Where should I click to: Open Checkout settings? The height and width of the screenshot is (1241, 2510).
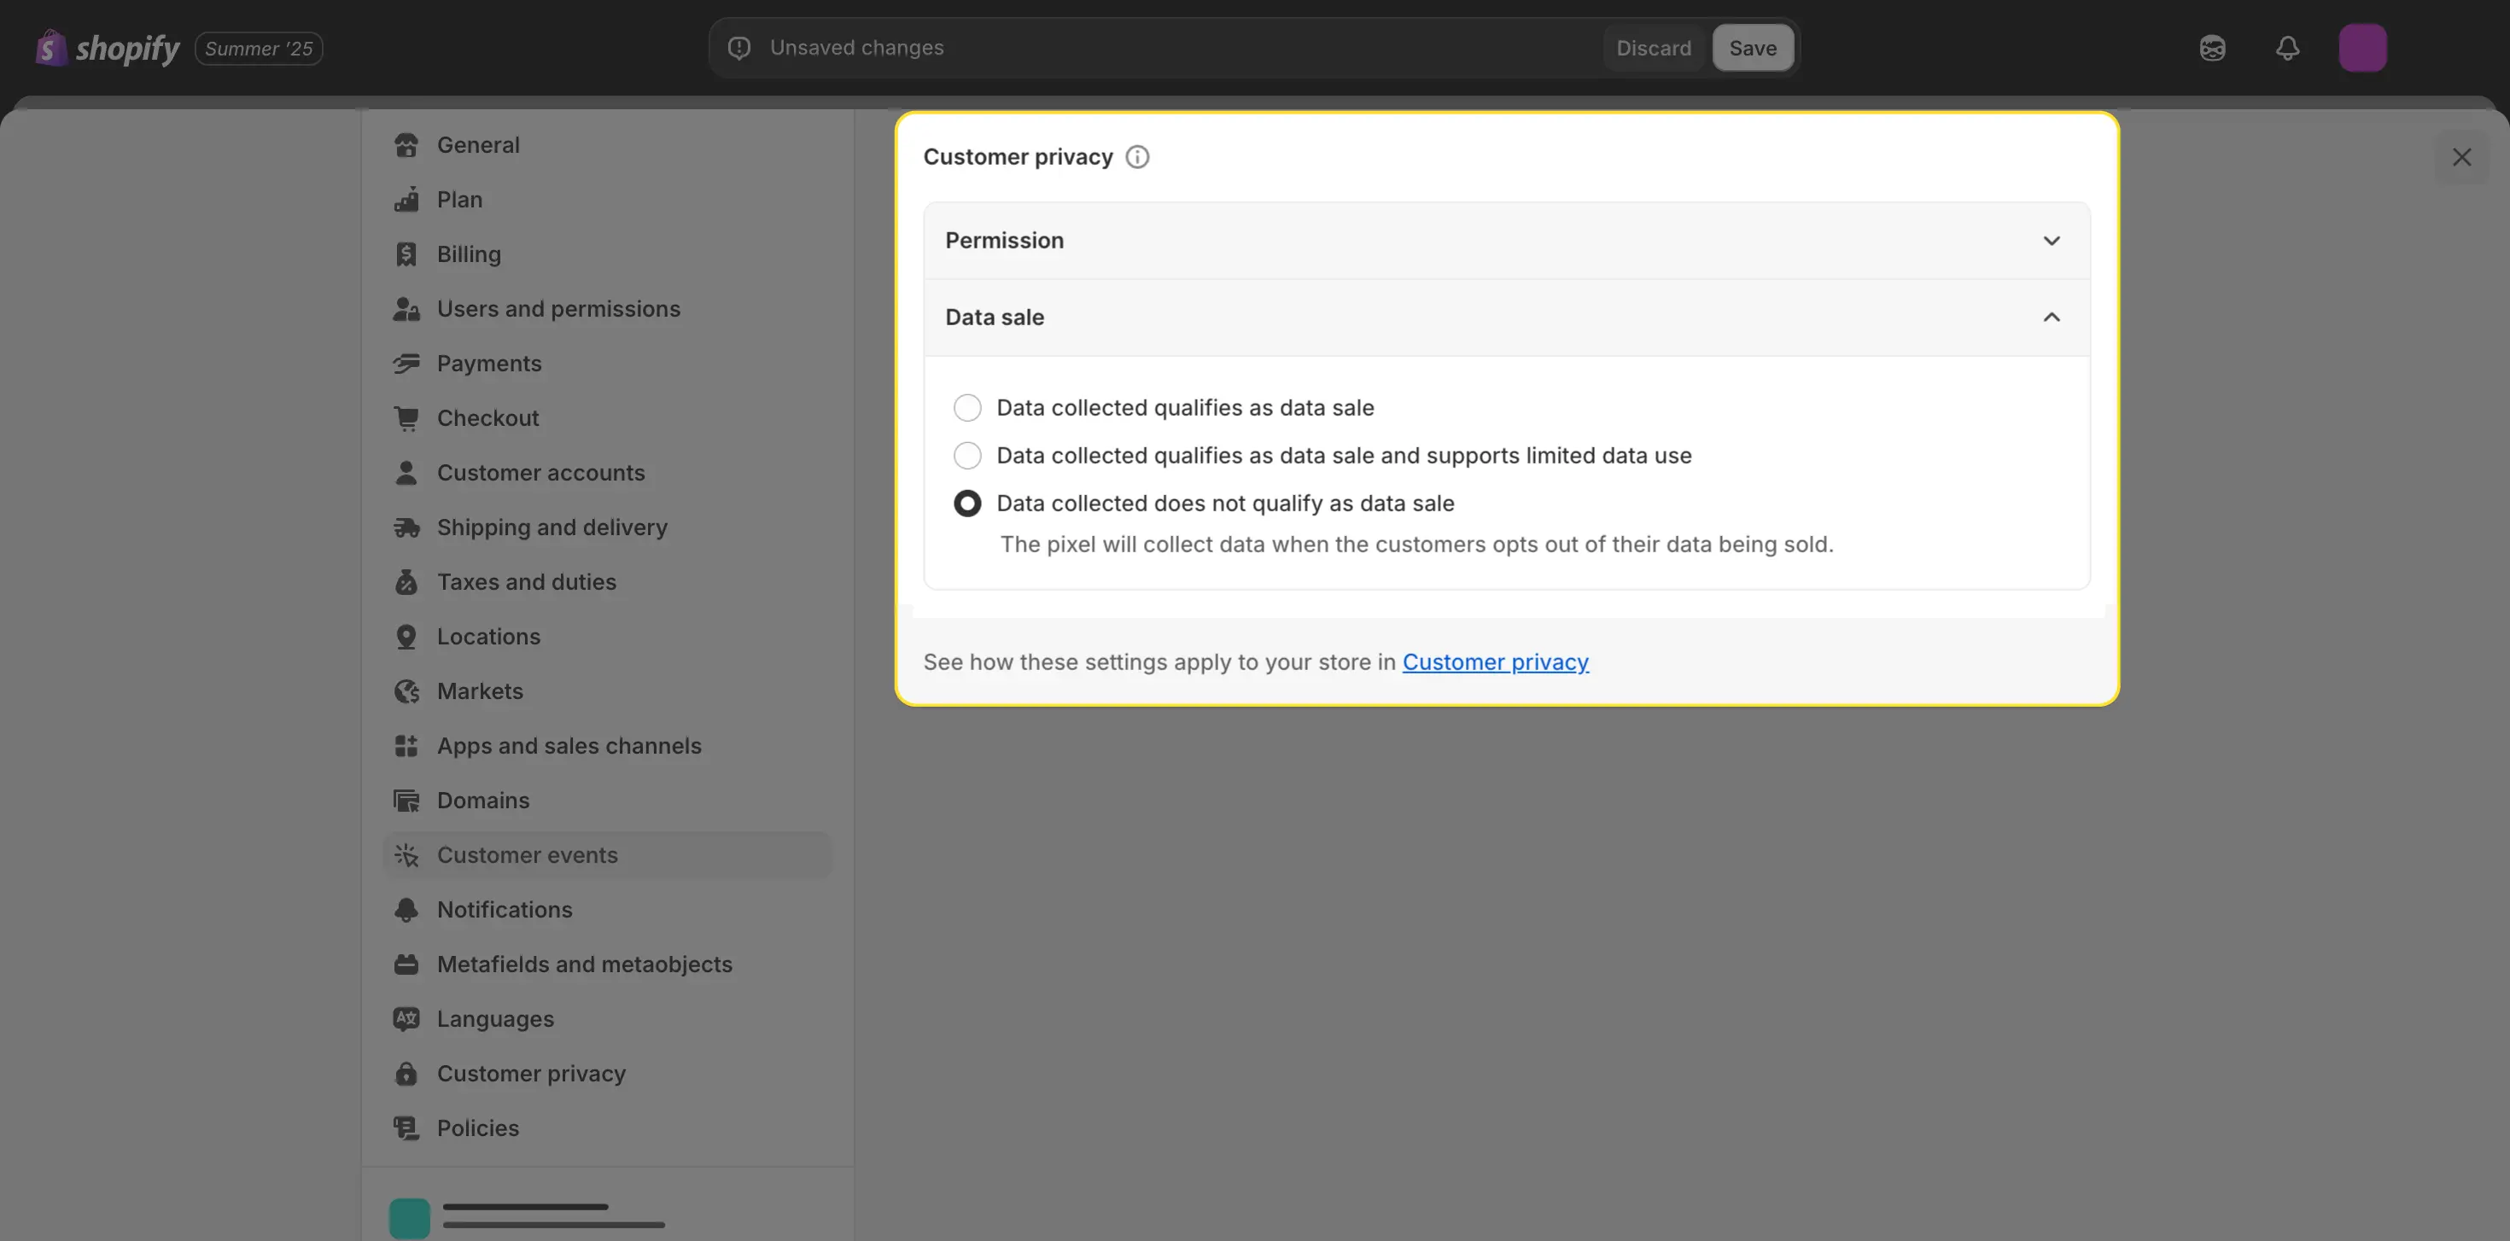pyautogui.click(x=607, y=418)
